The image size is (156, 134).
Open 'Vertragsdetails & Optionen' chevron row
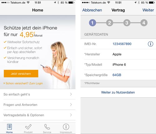pyautogui.click(x=38, y=115)
